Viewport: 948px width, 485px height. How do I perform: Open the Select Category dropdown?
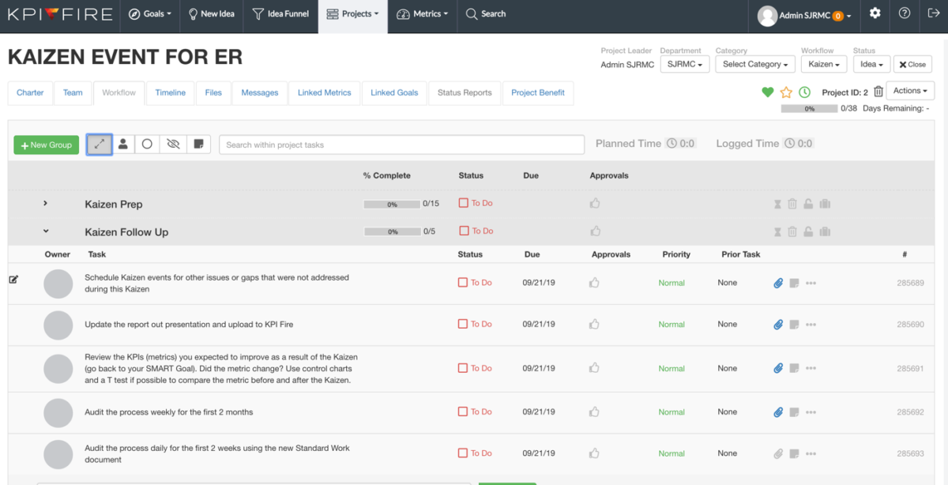click(x=755, y=65)
